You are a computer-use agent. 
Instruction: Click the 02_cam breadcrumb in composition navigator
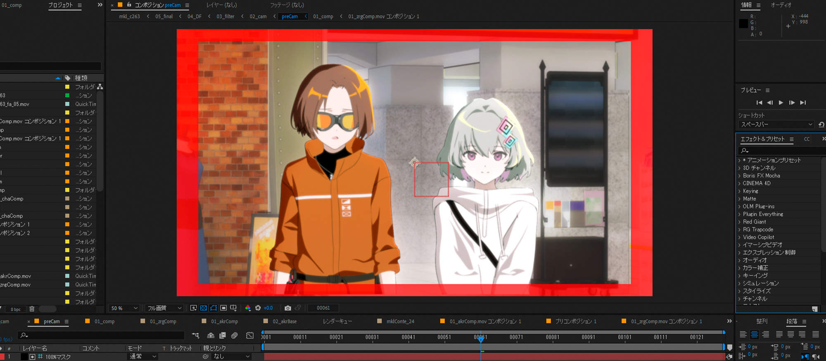pos(258,16)
